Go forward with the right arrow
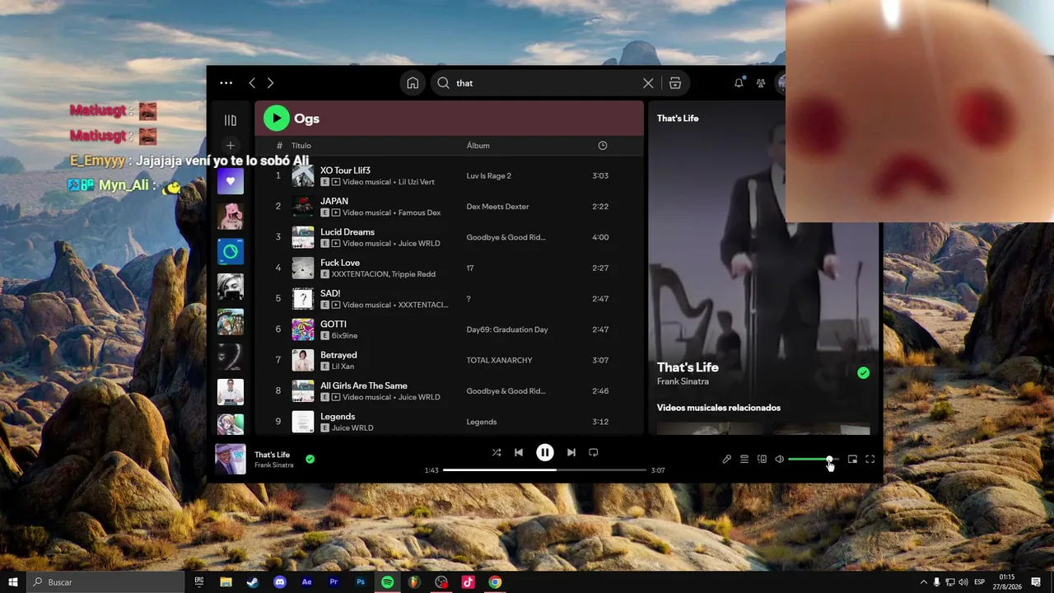 coord(270,83)
